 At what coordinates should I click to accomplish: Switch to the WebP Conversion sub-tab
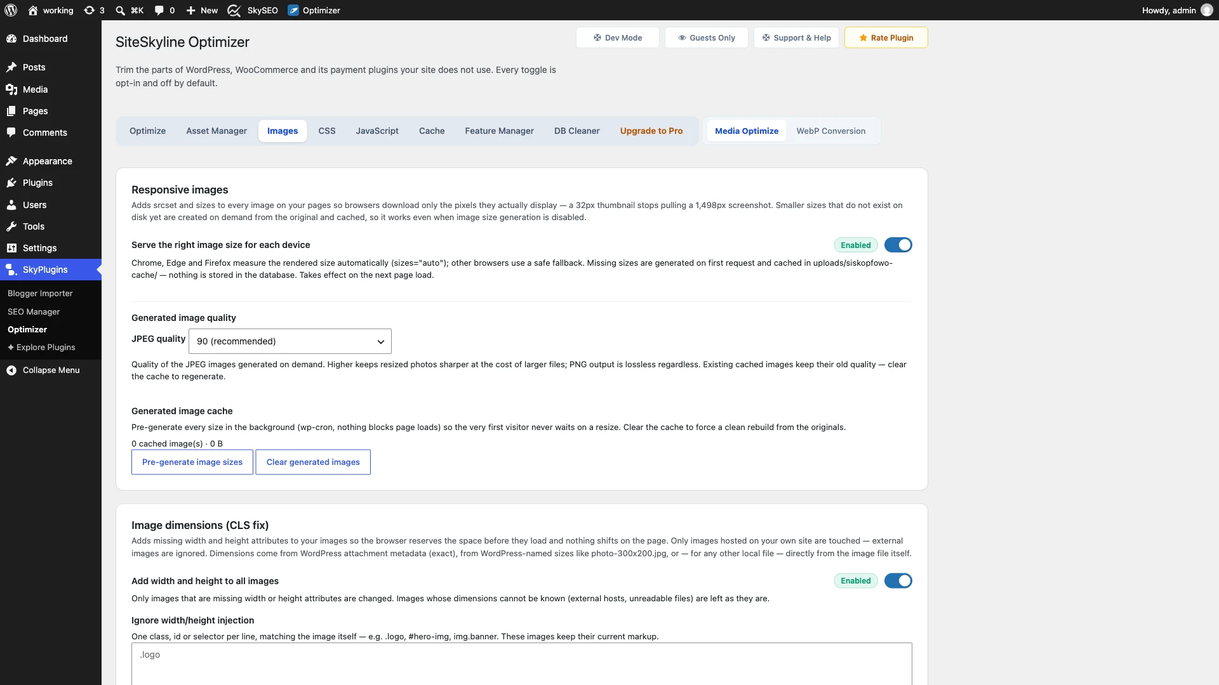(831, 131)
